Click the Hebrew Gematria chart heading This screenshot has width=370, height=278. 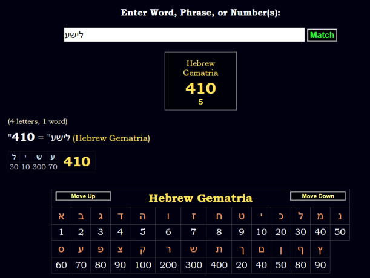click(x=200, y=198)
